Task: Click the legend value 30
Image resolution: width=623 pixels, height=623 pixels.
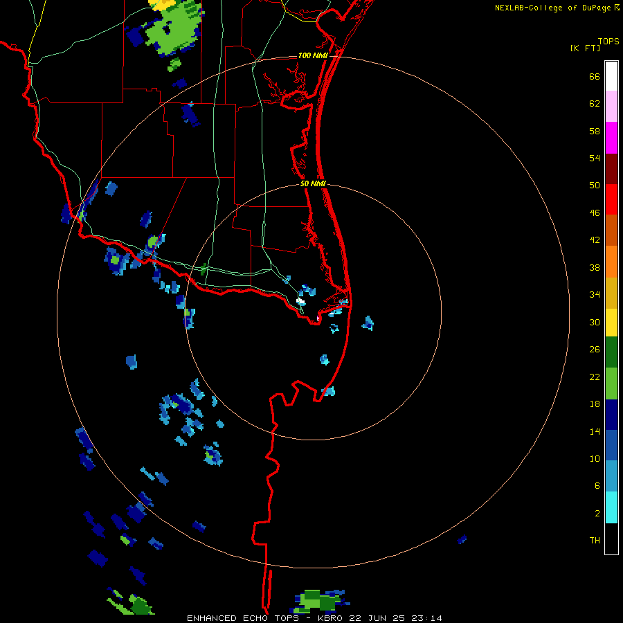Action: tap(595, 322)
